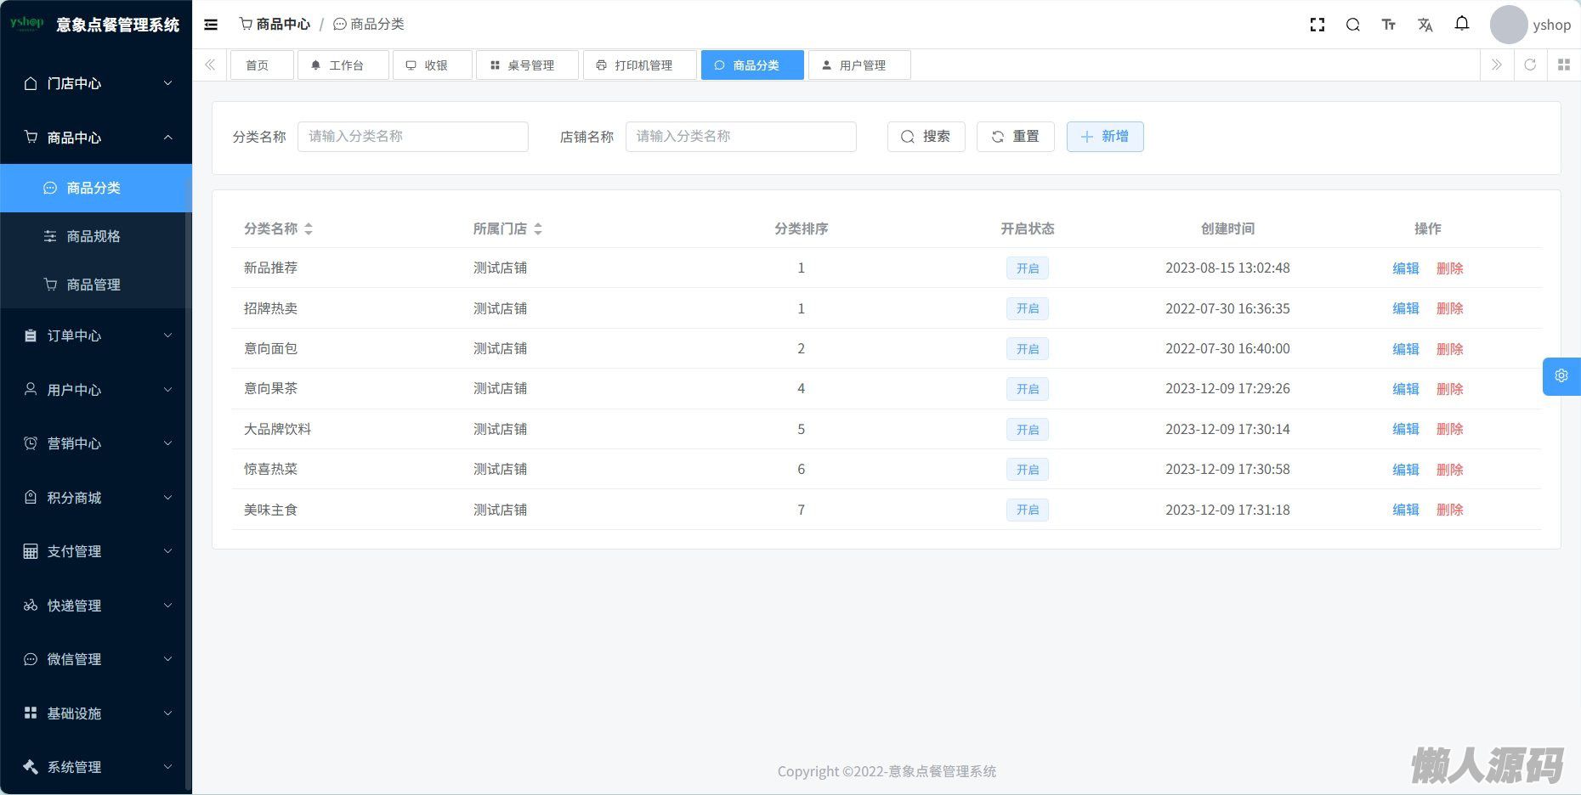Open the header search icon
The image size is (1581, 795).
click(x=1353, y=25)
